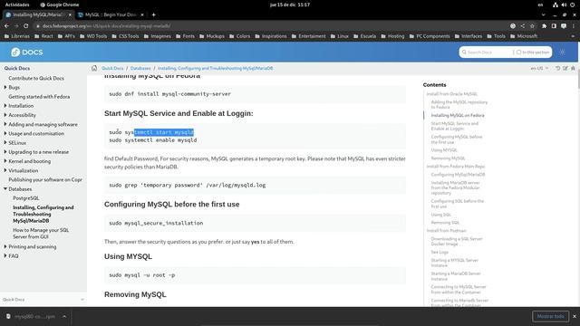Click the downloaded mysql80 rpm file icon
This screenshot has height=326, width=580.
(x=8, y=316)
